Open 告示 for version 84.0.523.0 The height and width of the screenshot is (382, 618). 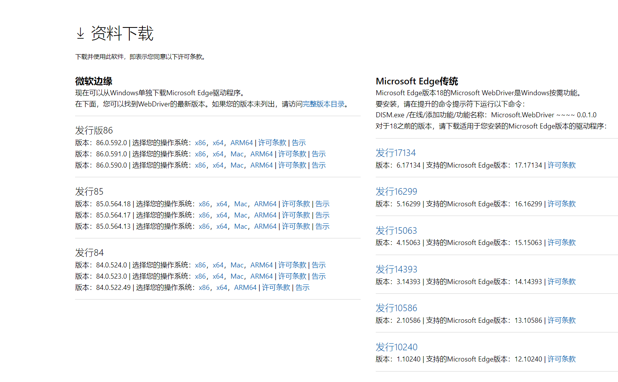point(319,276)
